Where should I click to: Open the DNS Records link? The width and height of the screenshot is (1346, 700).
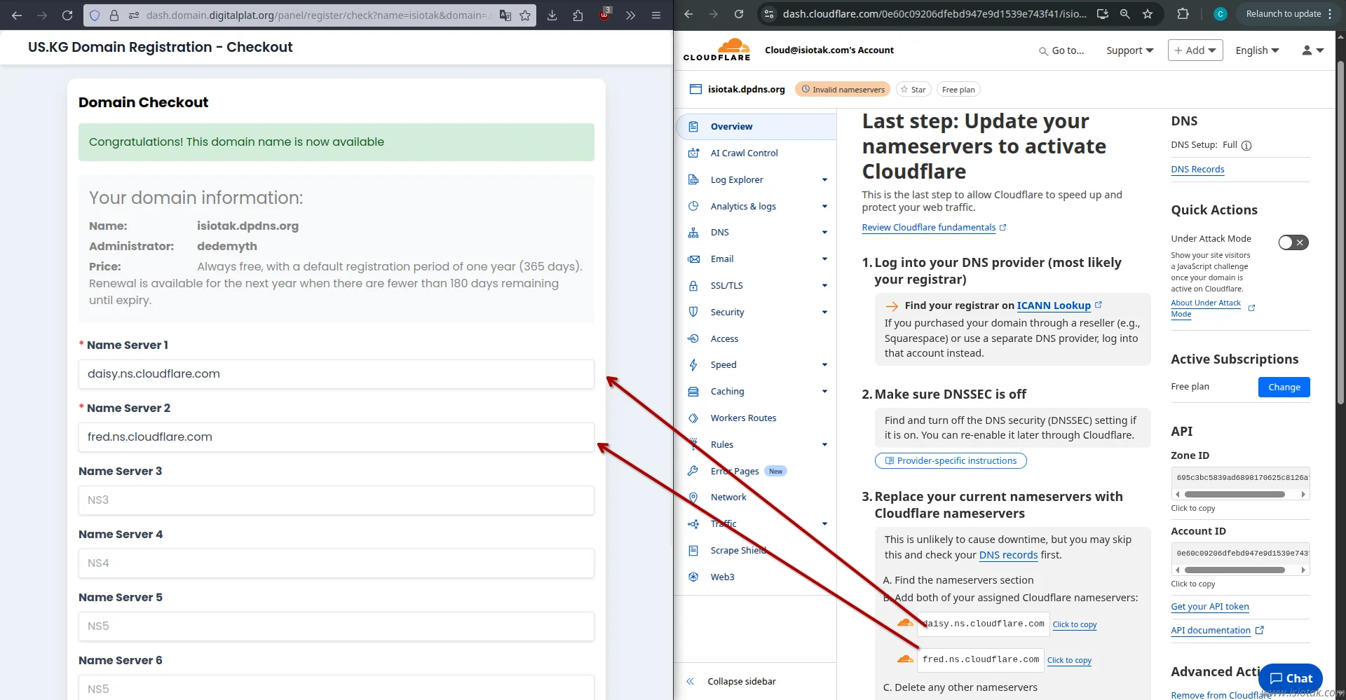click(1197, 170)
